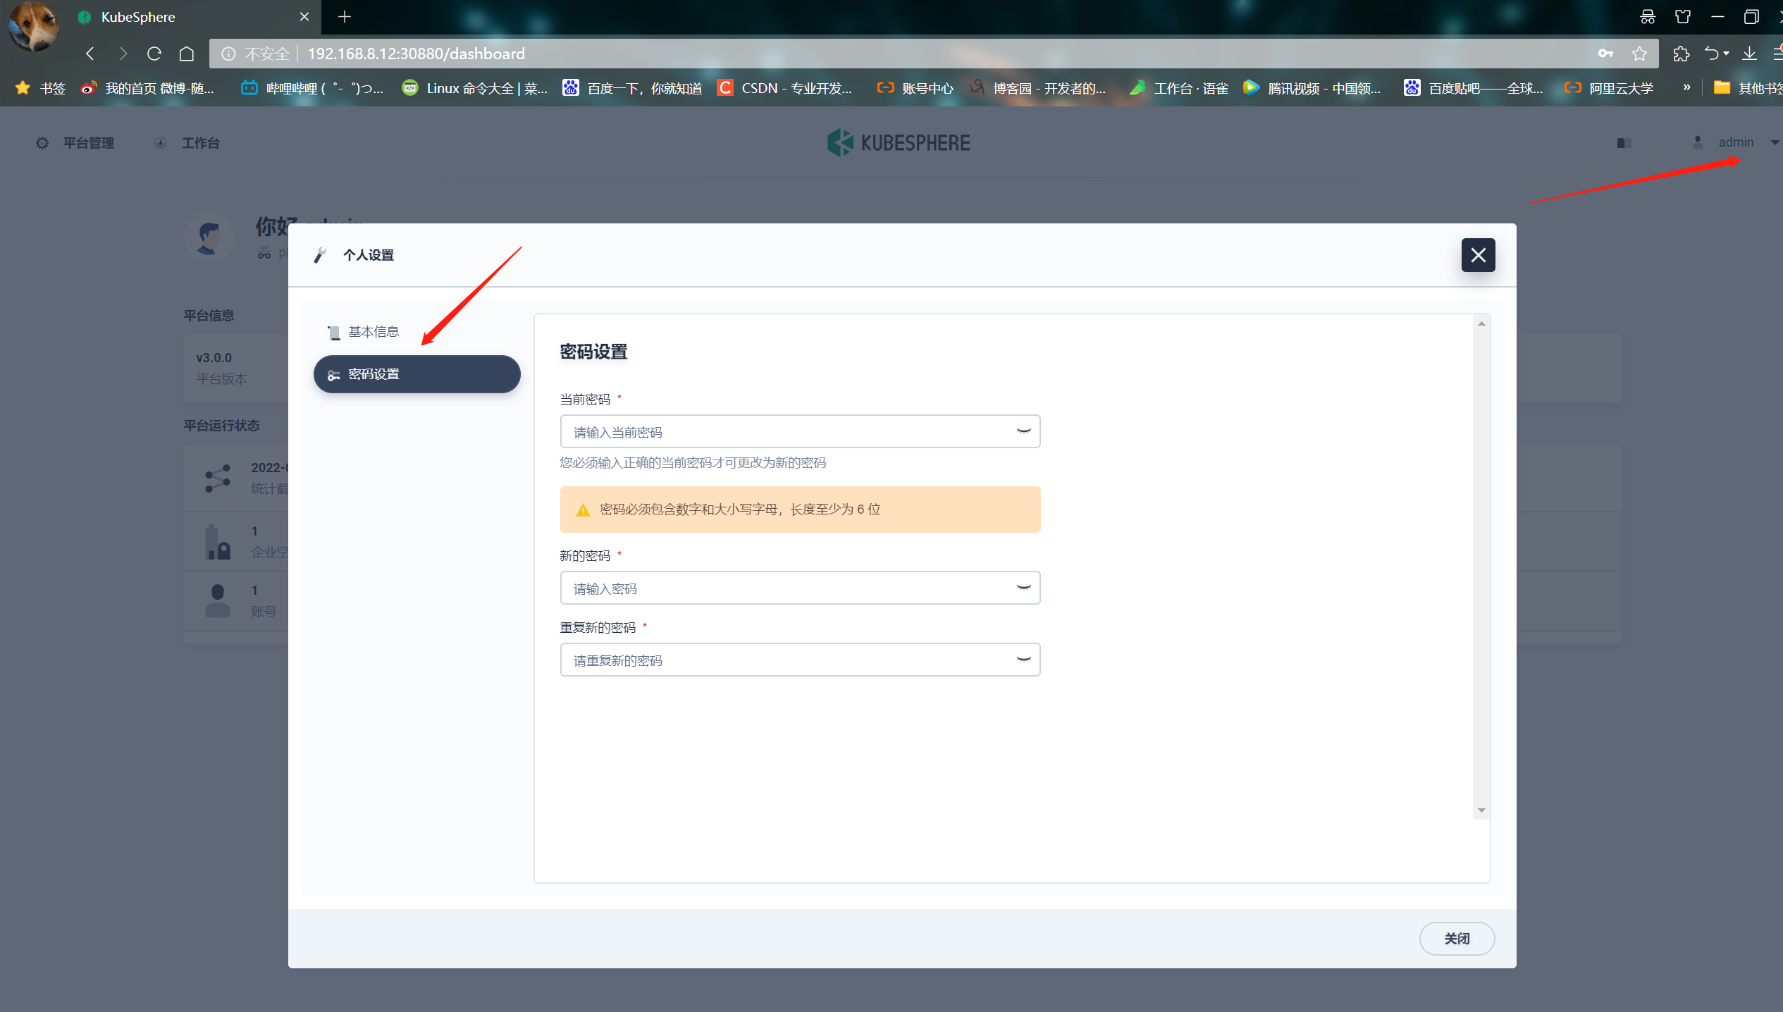Open the 百度一下 bookmark

[632, 88]
